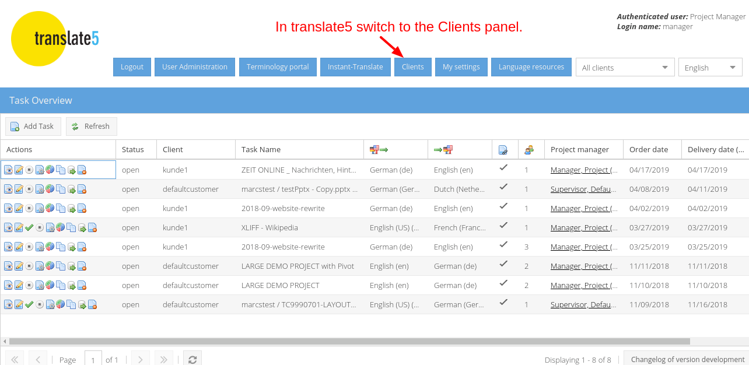The height and width of the screenshot is (365, 749).
Task: Edit the marcstest / testPptx task with pencil icon
Action: [x=19, y=189]
